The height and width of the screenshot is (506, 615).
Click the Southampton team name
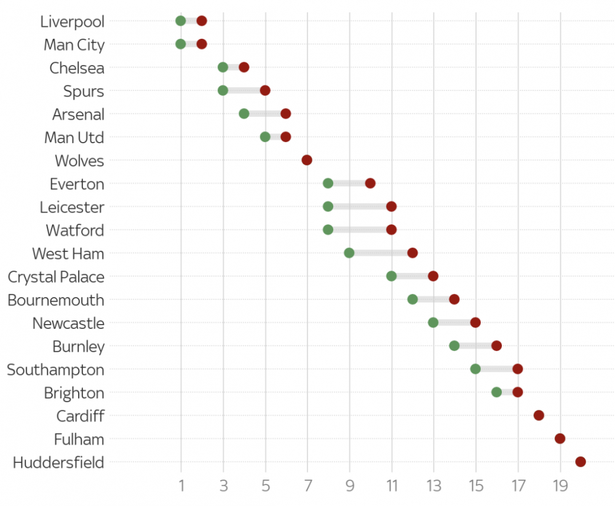(x=55, y=370)
